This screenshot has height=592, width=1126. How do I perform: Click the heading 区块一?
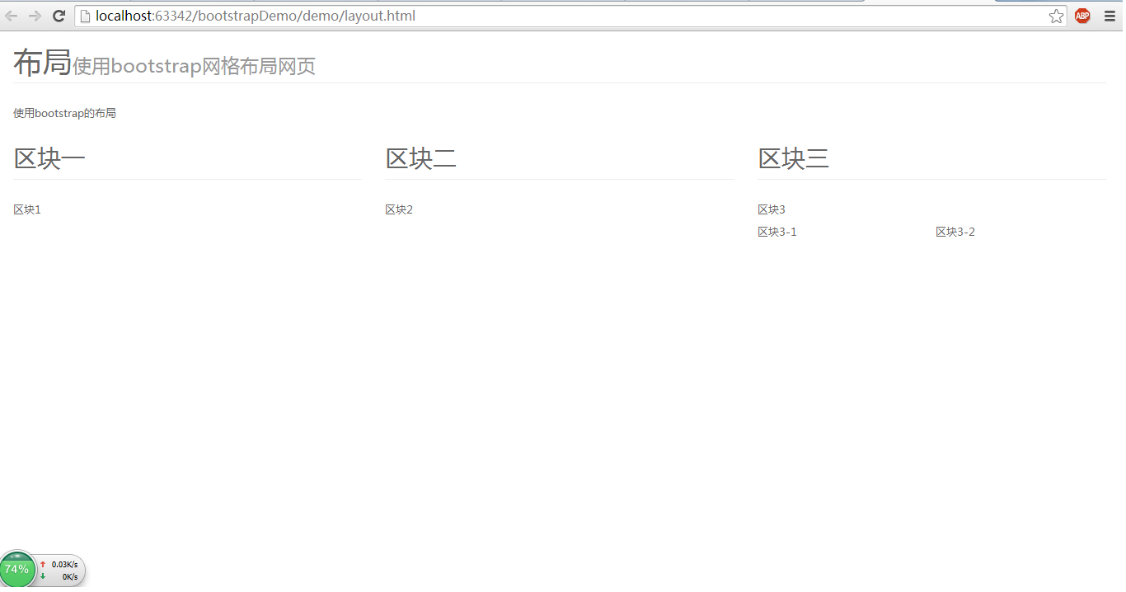(49, 158)
